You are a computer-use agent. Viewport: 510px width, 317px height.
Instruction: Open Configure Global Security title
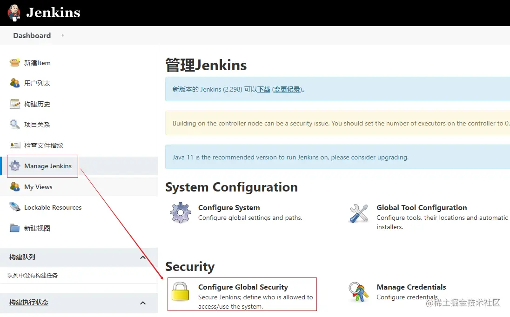[x=243, y=287]
